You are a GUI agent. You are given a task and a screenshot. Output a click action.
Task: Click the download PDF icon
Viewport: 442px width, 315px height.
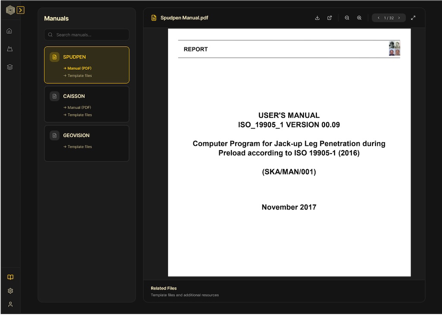pos(317,18)
